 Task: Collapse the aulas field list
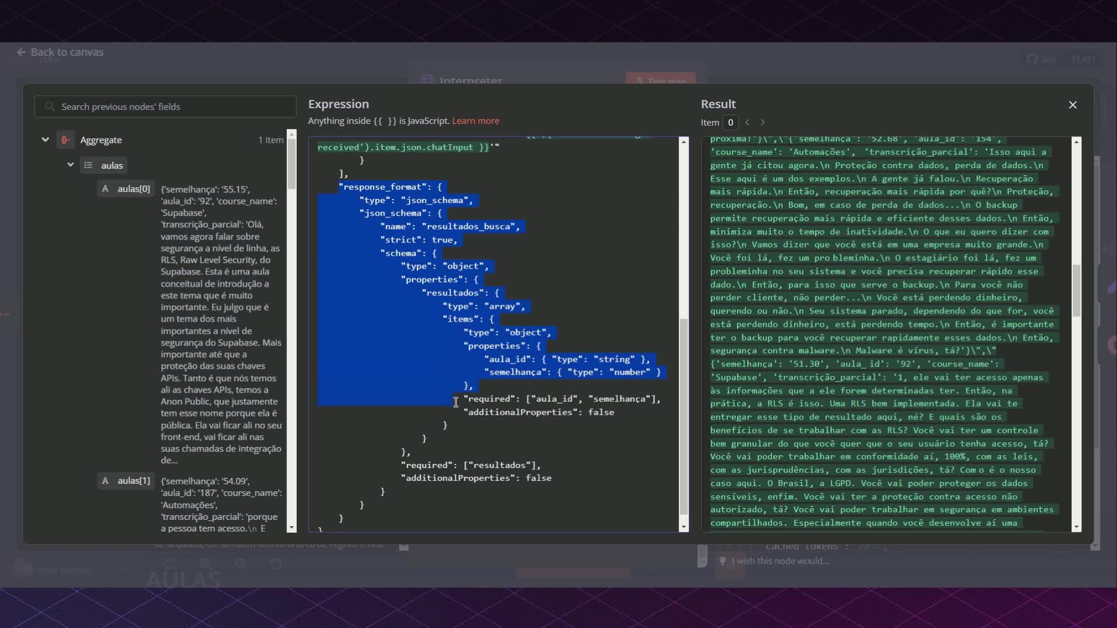pos(70,165)
